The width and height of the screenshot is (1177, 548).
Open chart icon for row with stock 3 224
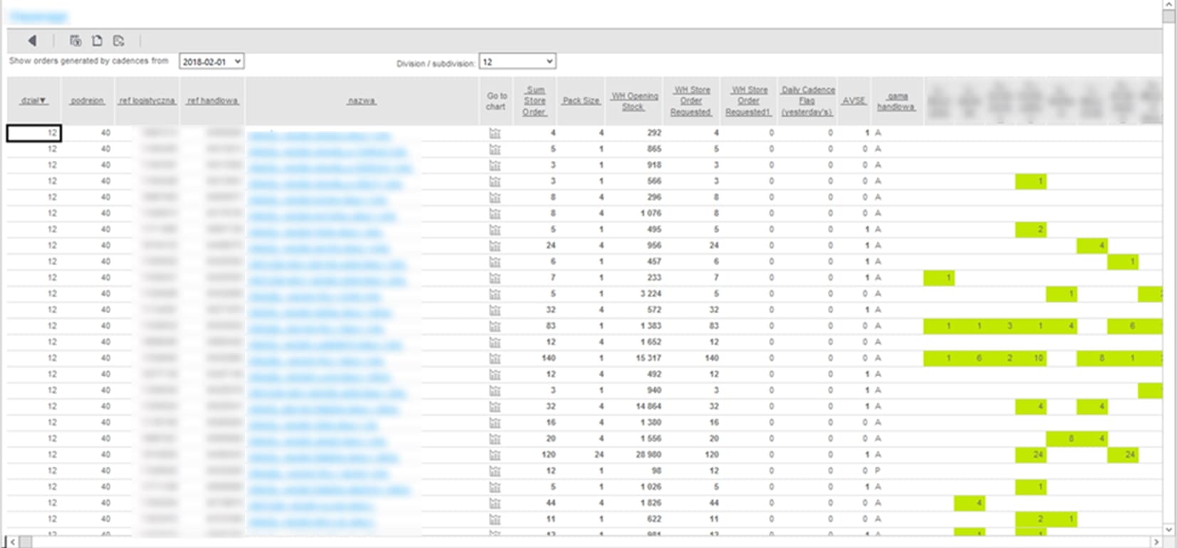495,294
